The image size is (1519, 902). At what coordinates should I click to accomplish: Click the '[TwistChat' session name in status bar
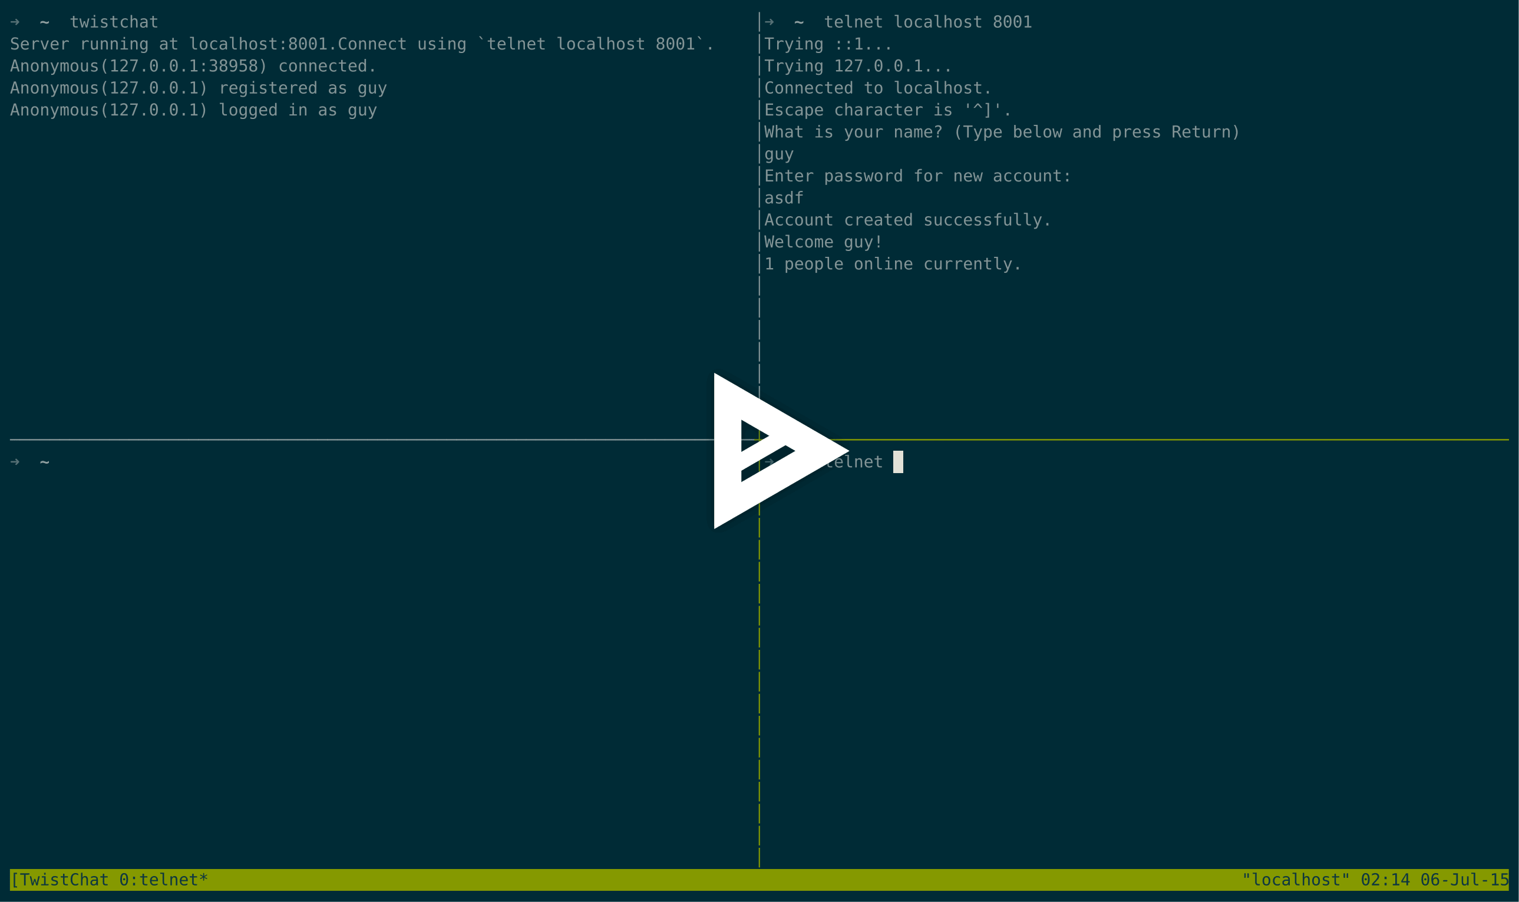click(60, 880)
